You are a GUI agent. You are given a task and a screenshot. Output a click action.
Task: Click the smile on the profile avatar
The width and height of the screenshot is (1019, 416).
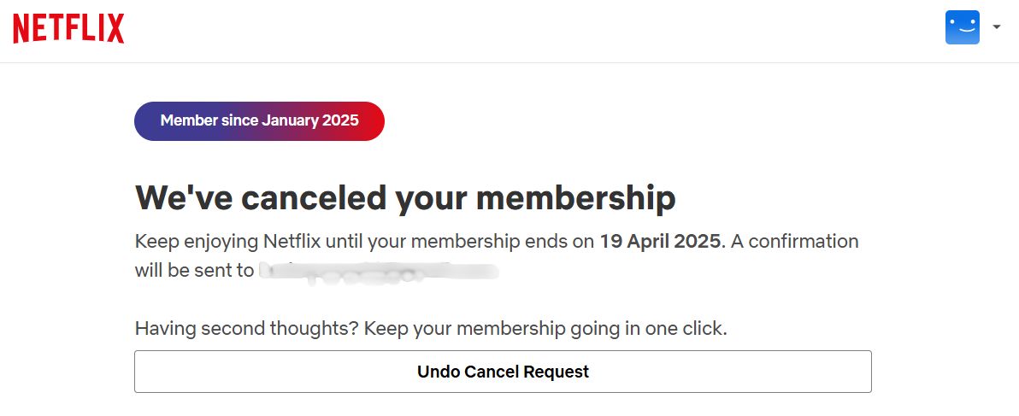click(x=963, y=32)
